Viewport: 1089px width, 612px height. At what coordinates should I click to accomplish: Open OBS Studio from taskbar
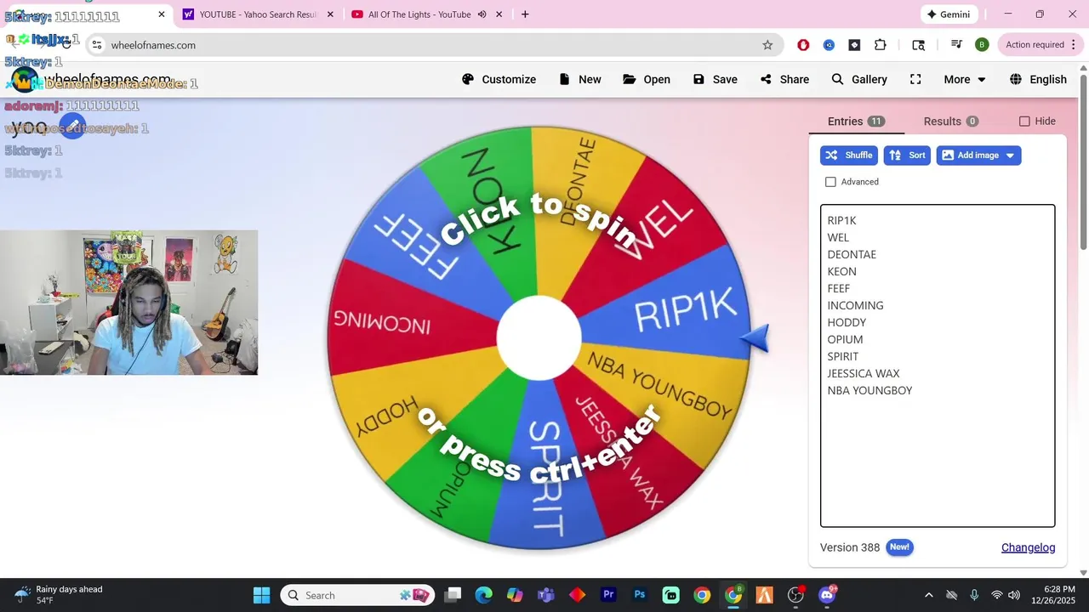click(x=795, y=595)
